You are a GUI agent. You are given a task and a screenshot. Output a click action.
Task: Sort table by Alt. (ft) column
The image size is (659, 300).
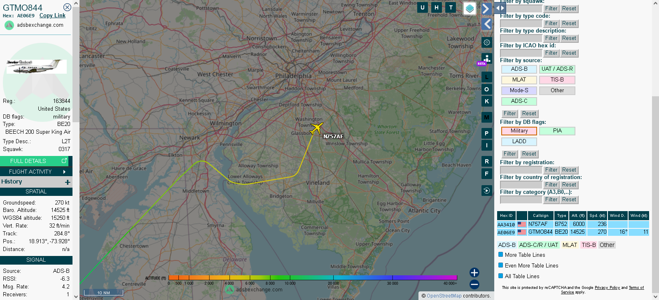578,216
